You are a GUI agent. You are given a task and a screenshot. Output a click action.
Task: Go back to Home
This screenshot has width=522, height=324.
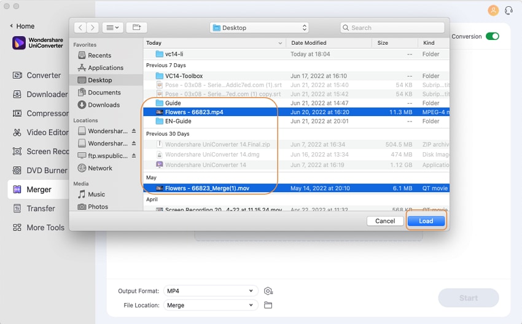coord(22,26)
